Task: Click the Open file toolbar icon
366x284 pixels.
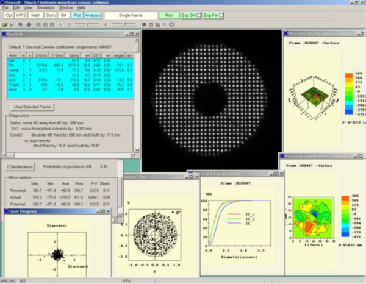Action: (5, 26)
